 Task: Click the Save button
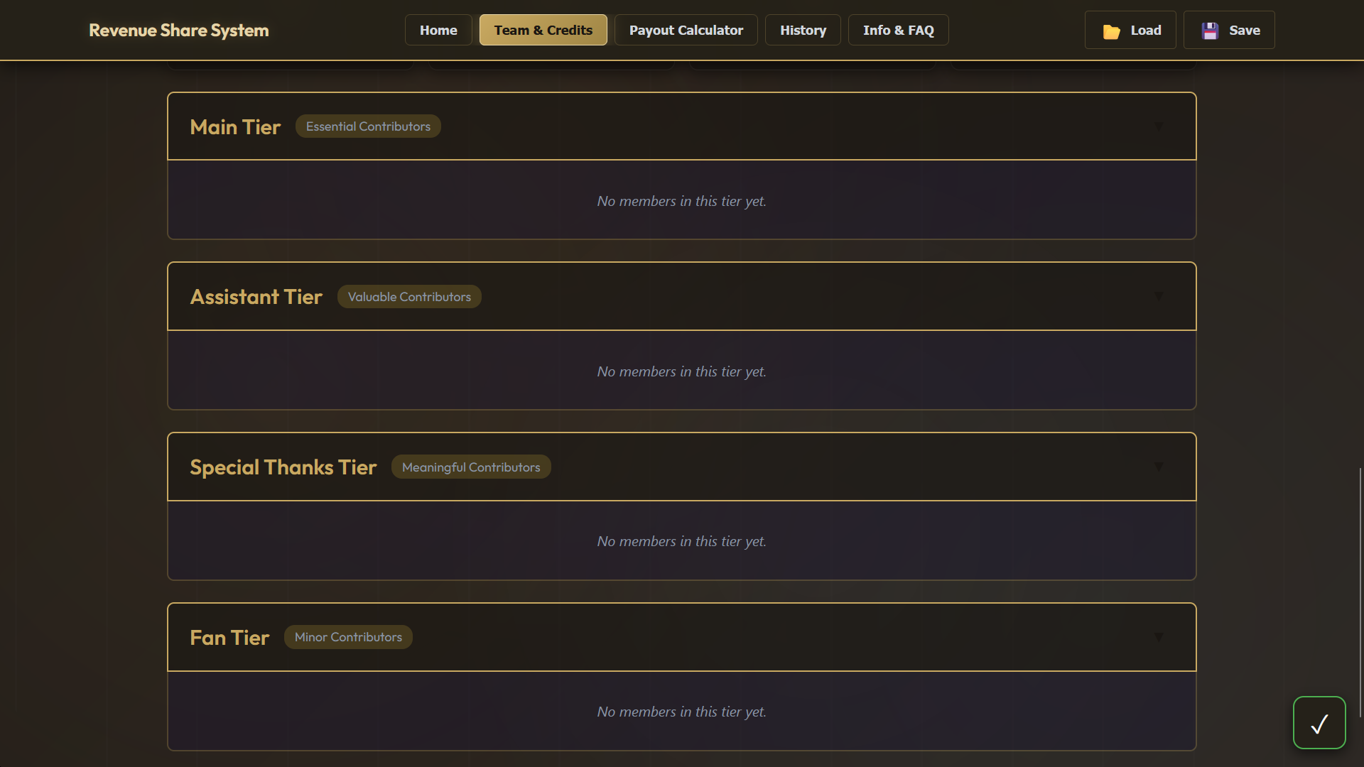(x=1229, y=30)
